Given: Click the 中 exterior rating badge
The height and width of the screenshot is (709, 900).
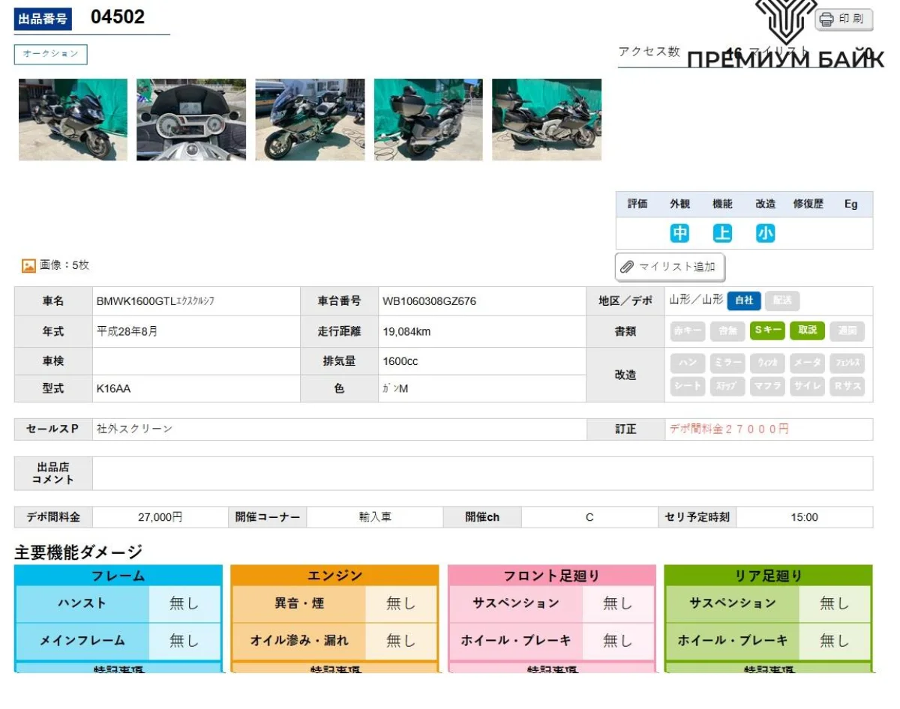Looking at the screenshot, I should coord(679,234).
